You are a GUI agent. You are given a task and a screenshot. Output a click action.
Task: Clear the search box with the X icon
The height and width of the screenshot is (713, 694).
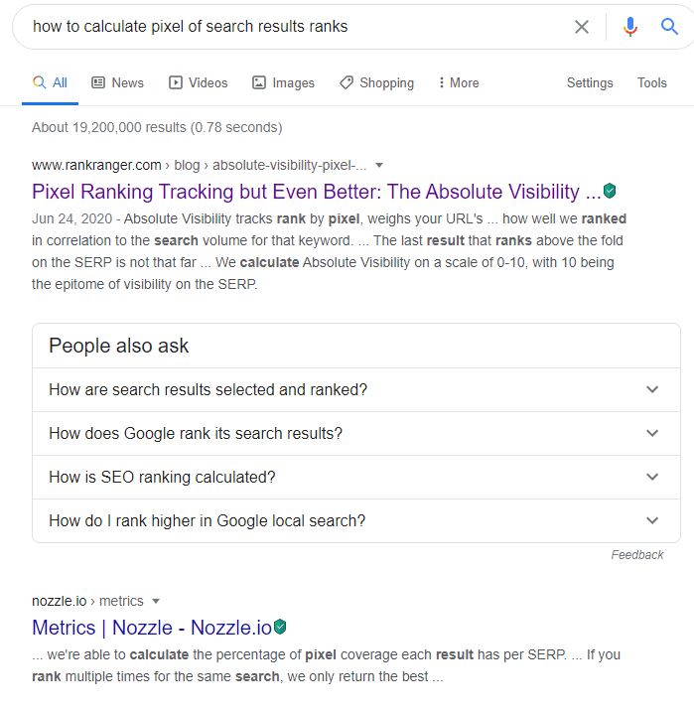[582, 27]
